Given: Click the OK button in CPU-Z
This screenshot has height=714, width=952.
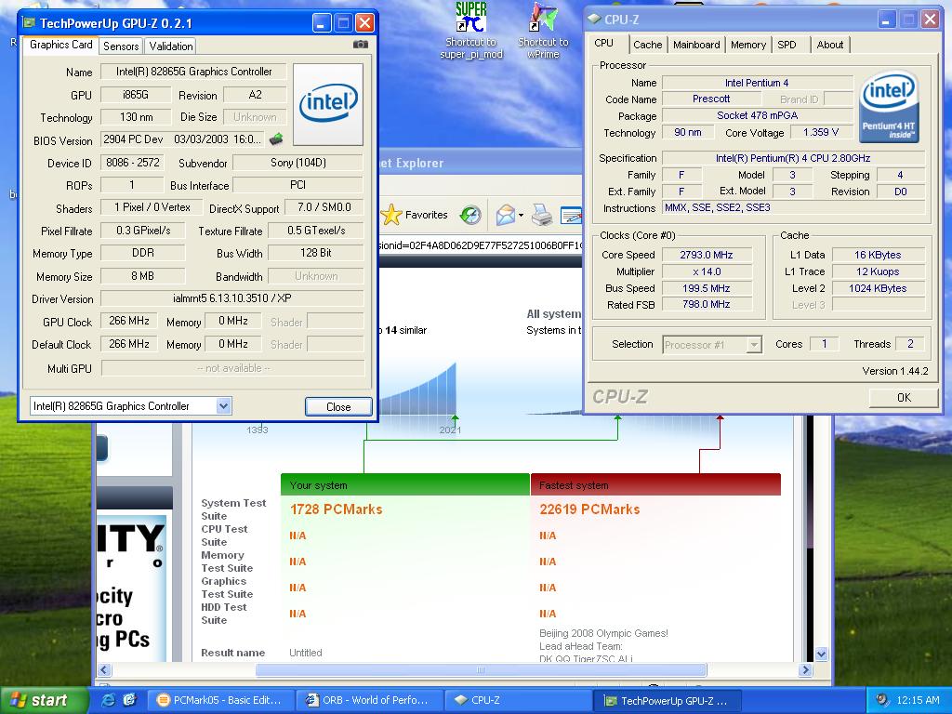Looking at the screenshot, I should (x=904, y=397).
